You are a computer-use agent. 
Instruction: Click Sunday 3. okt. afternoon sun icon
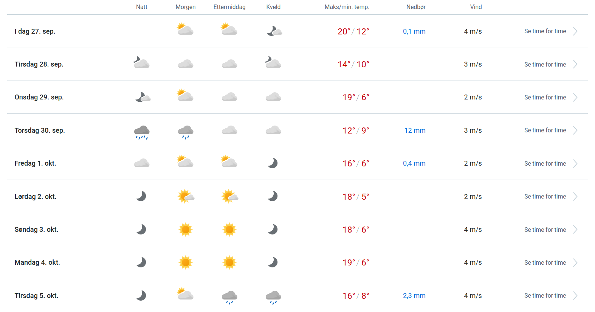[x=229, y=230]
